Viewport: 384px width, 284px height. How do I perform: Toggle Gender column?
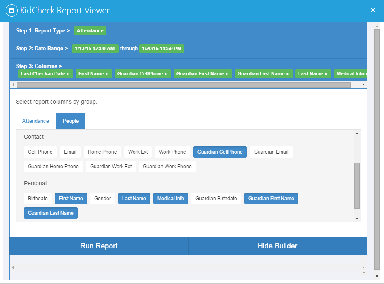[103, 199]
